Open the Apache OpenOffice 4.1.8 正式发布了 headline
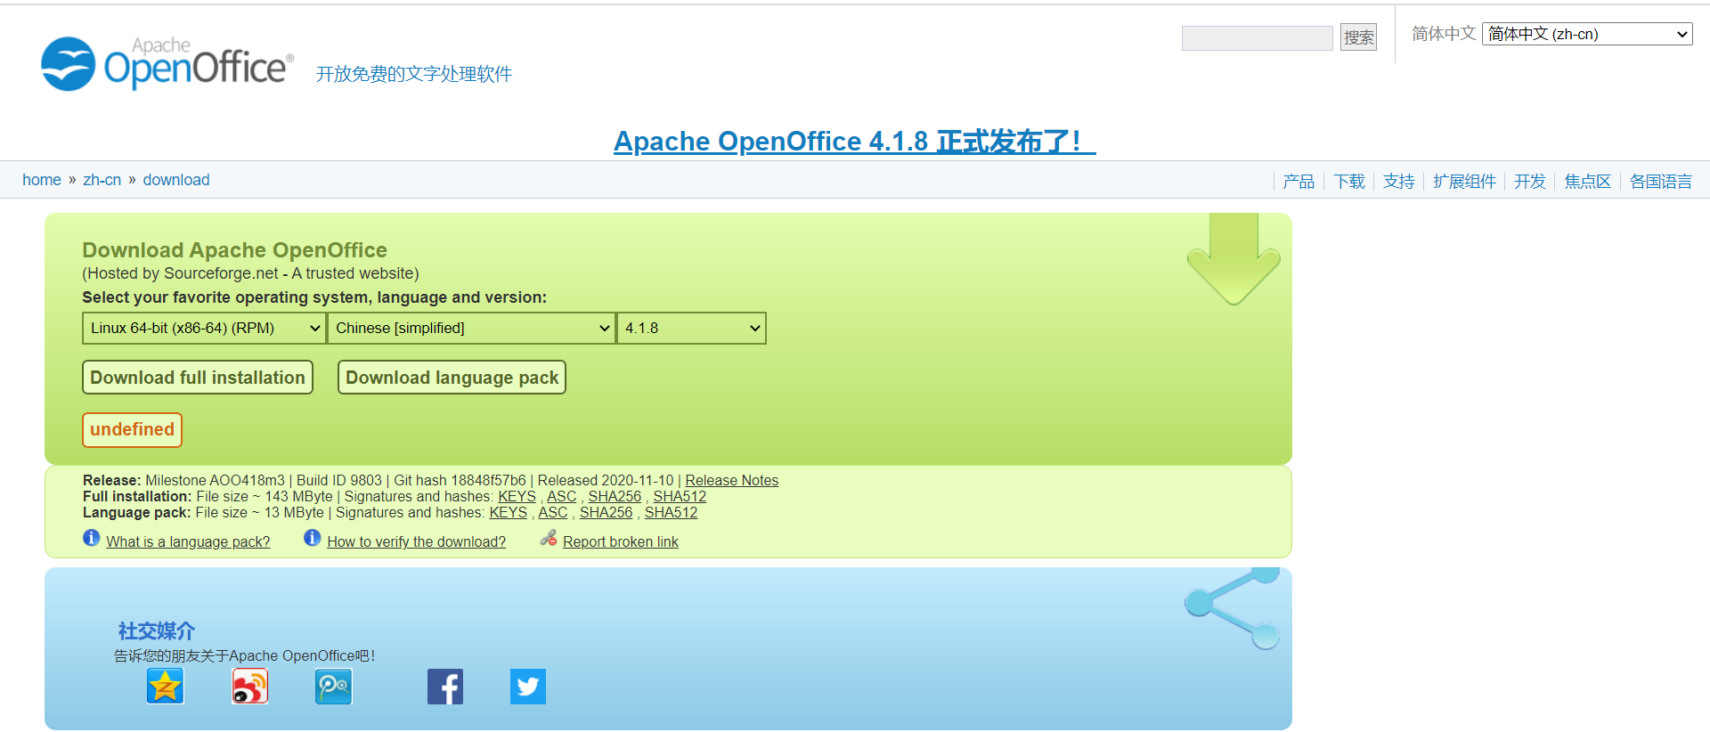This screenshot has width=1710, height=732. (x=855, y=141)
